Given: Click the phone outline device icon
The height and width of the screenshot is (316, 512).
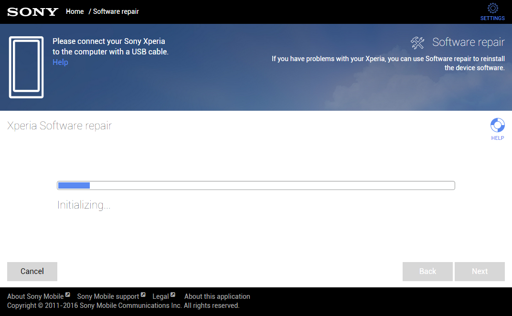Looking at the screenshot, I should coord(26,67).
